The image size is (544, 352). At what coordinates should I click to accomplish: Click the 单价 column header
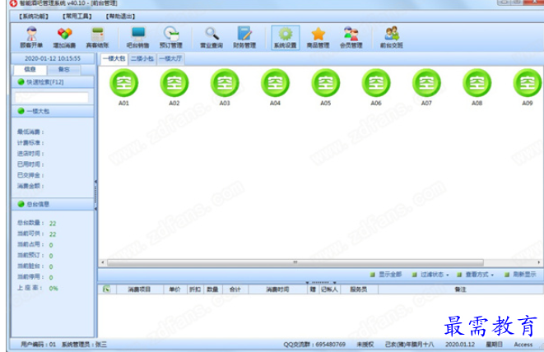174,289
